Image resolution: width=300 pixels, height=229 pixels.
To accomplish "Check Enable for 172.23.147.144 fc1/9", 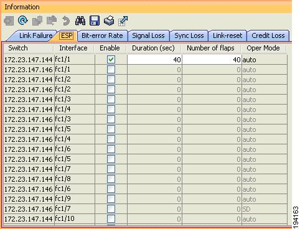I will tap(111, 199).
